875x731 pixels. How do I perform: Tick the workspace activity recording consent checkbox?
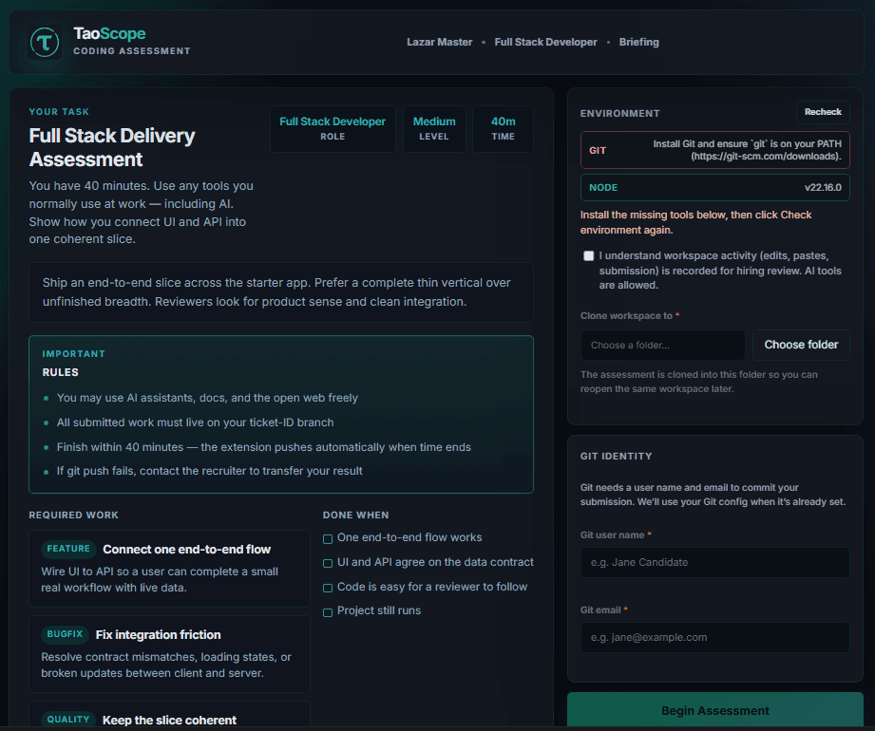[588, 256]
